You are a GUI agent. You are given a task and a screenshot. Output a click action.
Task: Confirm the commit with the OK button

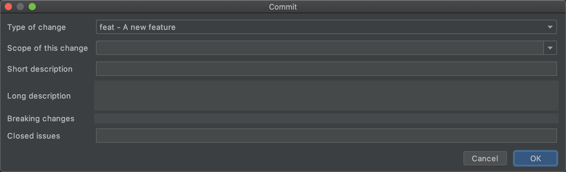point(535,158)
